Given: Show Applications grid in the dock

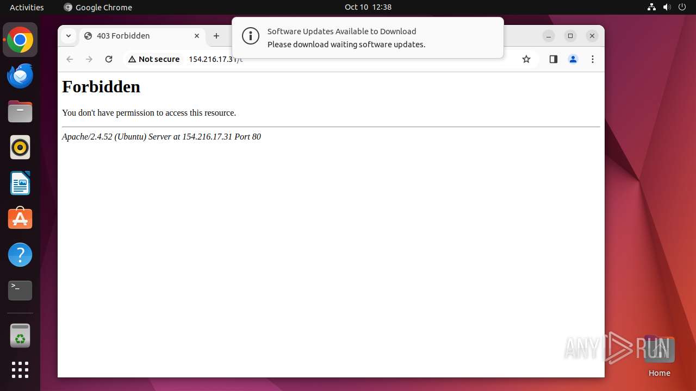Looking at the screenshot, I should 20,370.
